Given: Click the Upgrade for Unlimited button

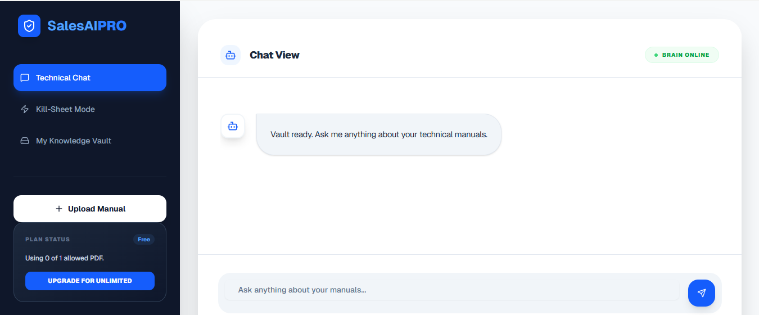Looking at the screenshot, I should 90,281.
